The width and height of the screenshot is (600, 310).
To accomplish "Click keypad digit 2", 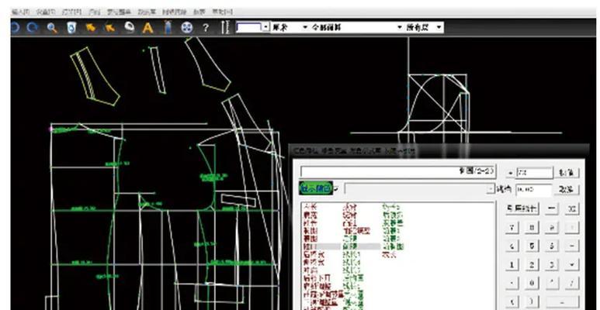I will (x=532, y=264).
